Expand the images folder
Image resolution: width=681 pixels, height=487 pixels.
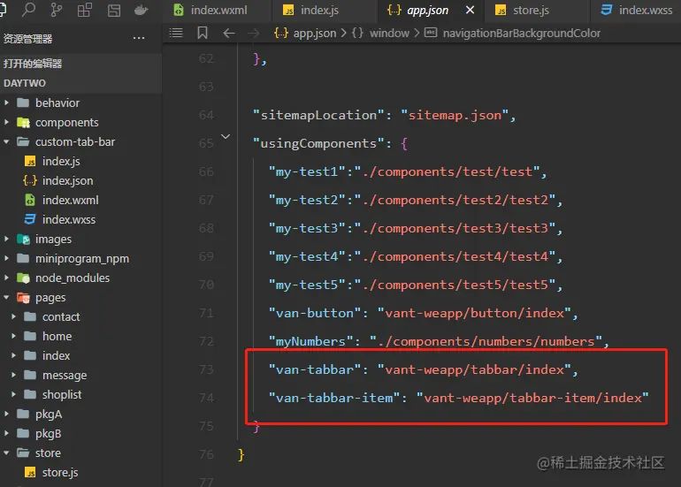[6, 240]
